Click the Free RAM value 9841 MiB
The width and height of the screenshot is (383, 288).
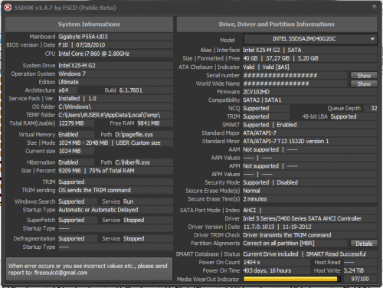(x=149, y=123)
